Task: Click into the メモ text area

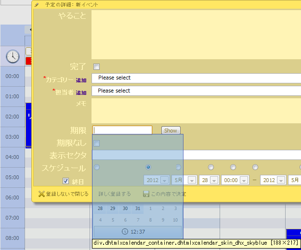Action: point(196,111)
